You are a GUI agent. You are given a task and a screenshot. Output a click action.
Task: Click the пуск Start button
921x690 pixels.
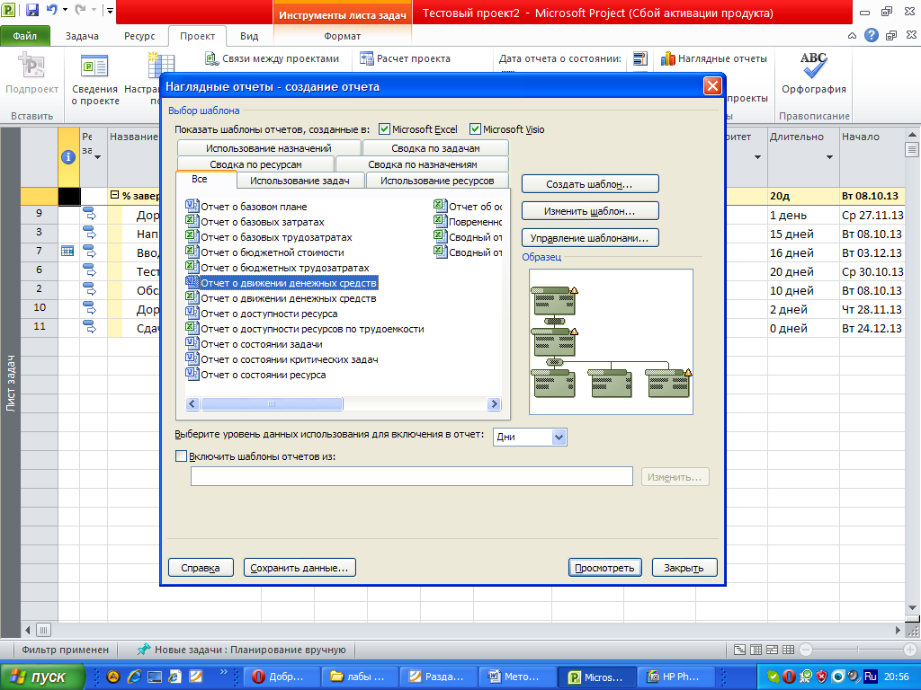point(42,677)
